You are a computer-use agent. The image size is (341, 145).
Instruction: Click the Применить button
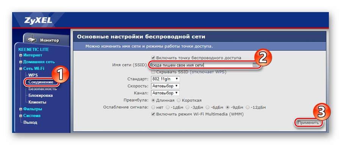coord(308,122)
